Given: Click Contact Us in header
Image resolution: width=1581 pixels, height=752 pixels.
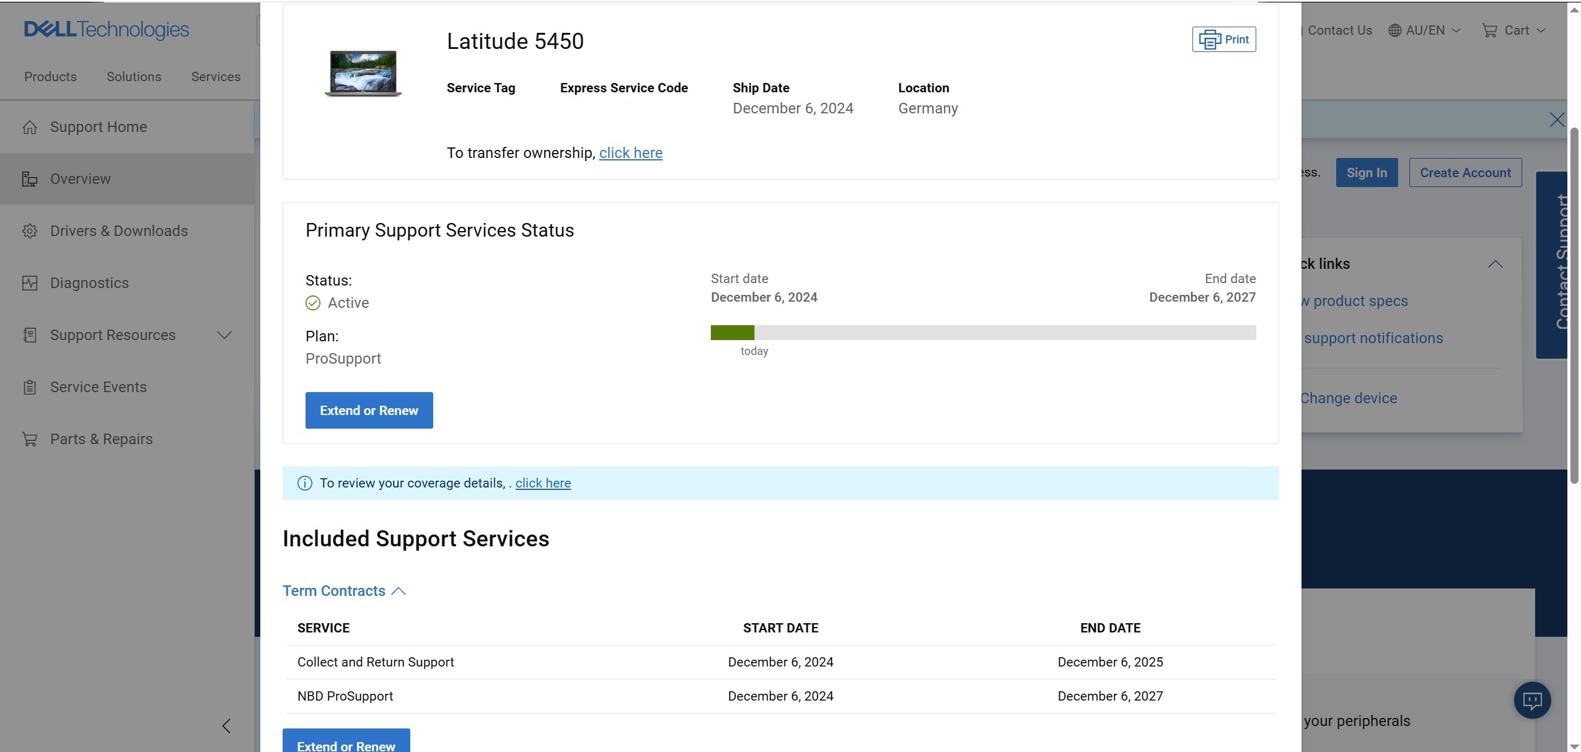Looking at the screenshot, I should (1339, 30).
